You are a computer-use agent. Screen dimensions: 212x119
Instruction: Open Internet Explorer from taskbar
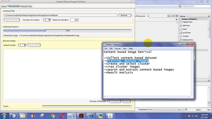[x=91, y=116]
